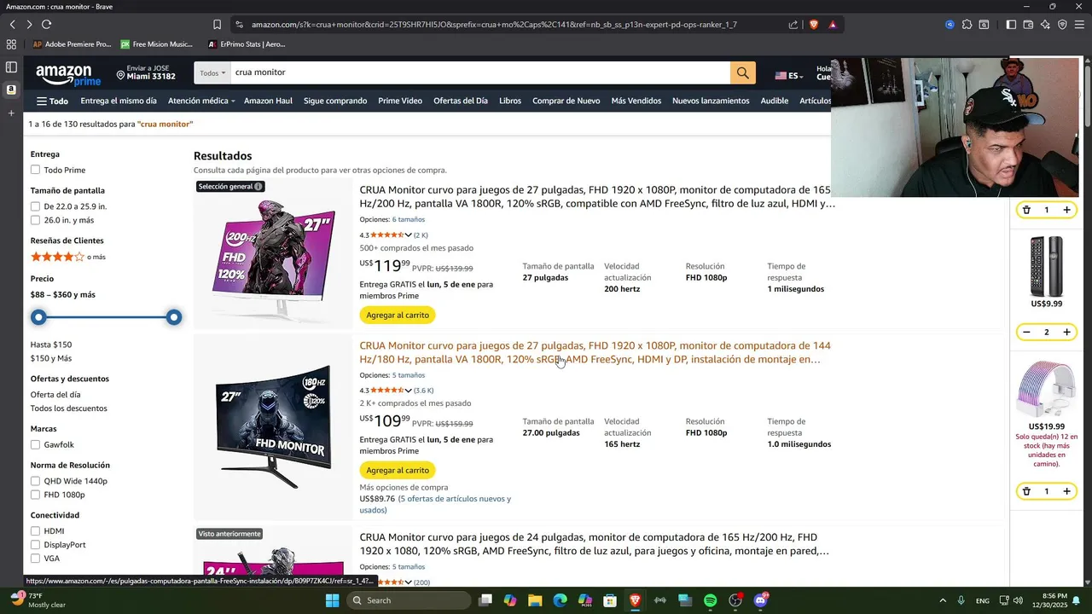The width and height of the screenshot is (1092, 614).
Task: Add the US$119.99 monitor to cart
Action: tap(398, 316)
